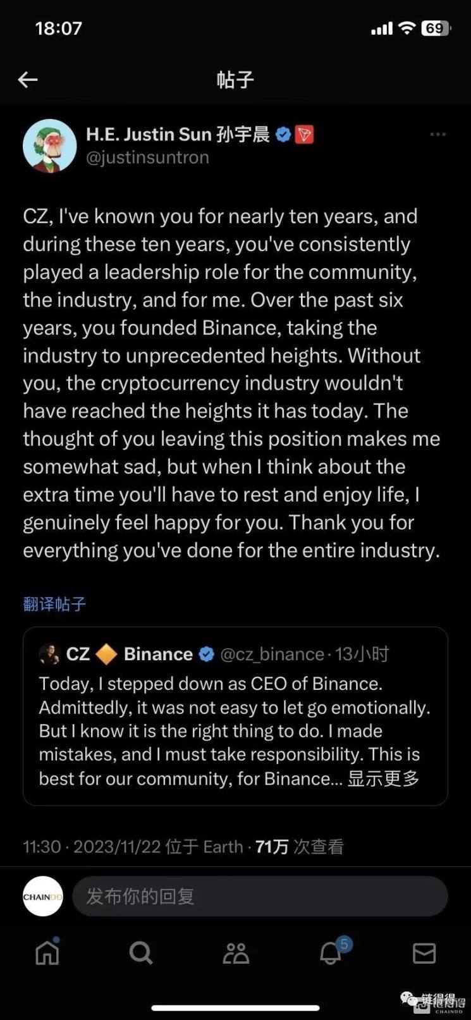Screen dimensions: 471x1020
Task: Open the CHAINDD account avatar
Action: [43, 896]
